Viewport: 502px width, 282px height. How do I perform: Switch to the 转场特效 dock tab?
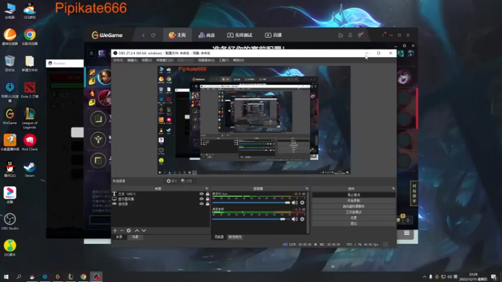click(235, 237)
